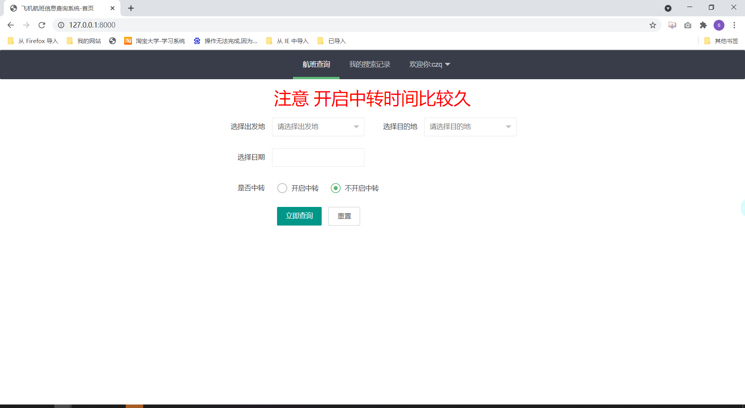Viewport: 745px width, 408px height.
Task: Open a new browser tab
Action: pos(131,8)
